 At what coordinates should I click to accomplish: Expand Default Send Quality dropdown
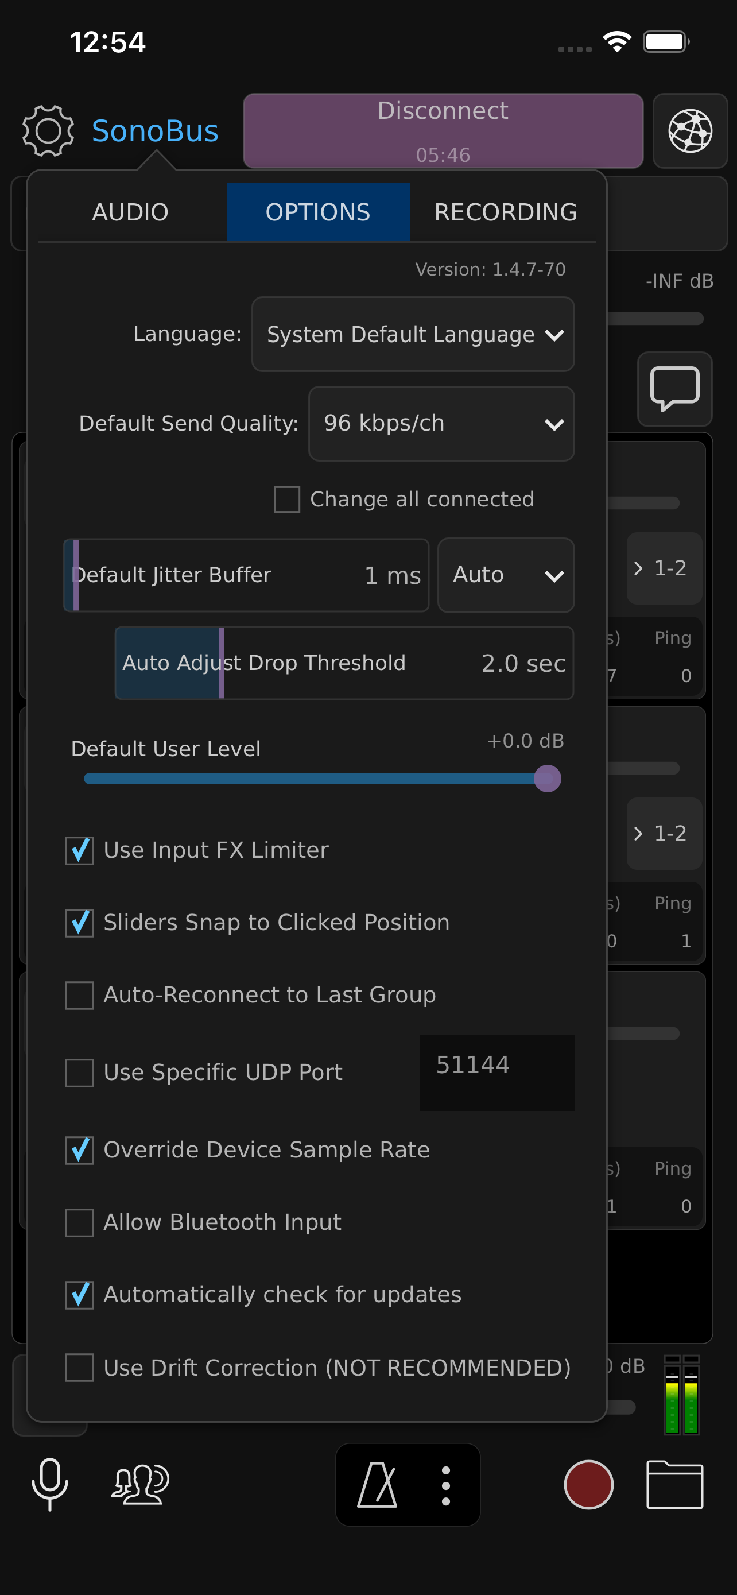441,424
